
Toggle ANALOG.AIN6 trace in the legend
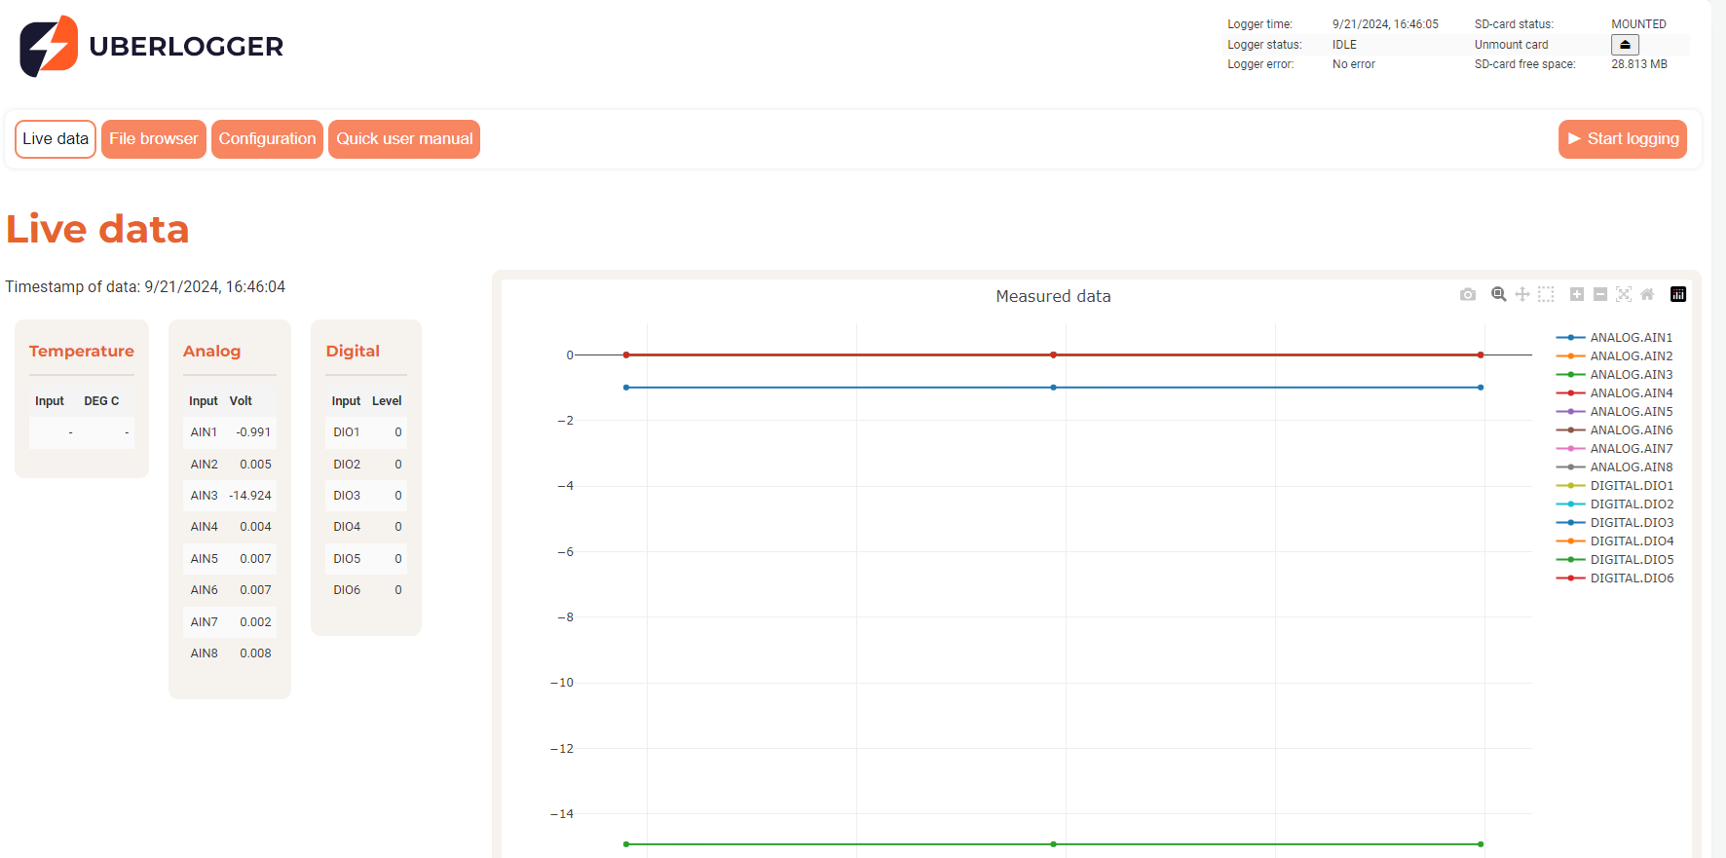(1615, 430)
